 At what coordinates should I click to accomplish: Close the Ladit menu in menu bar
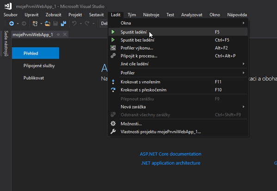[116, 15]
